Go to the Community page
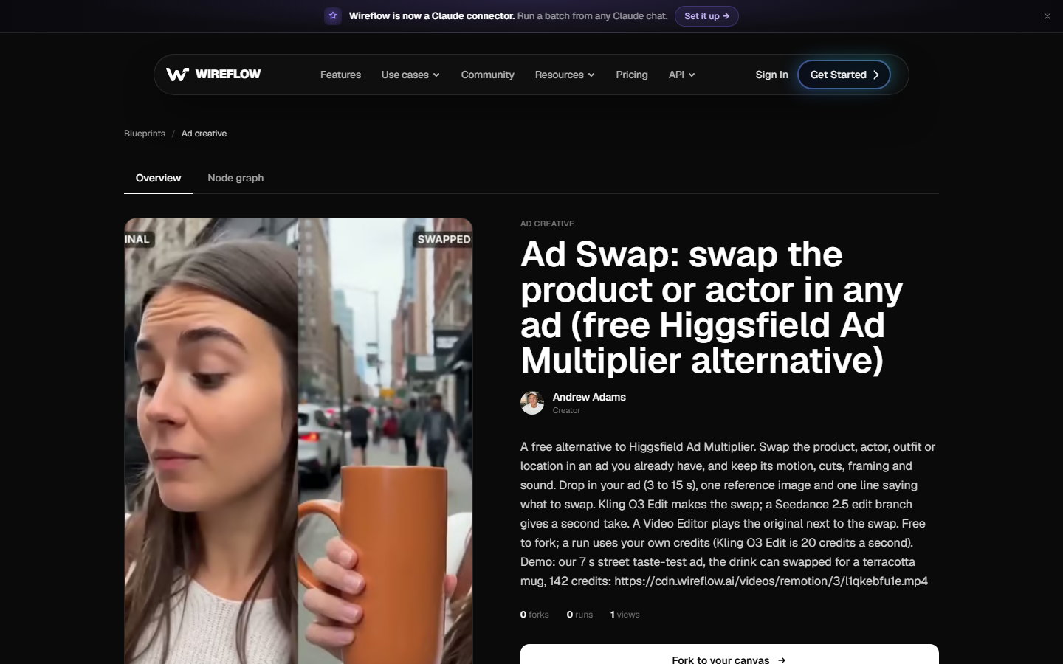 [x=487, y=75]
